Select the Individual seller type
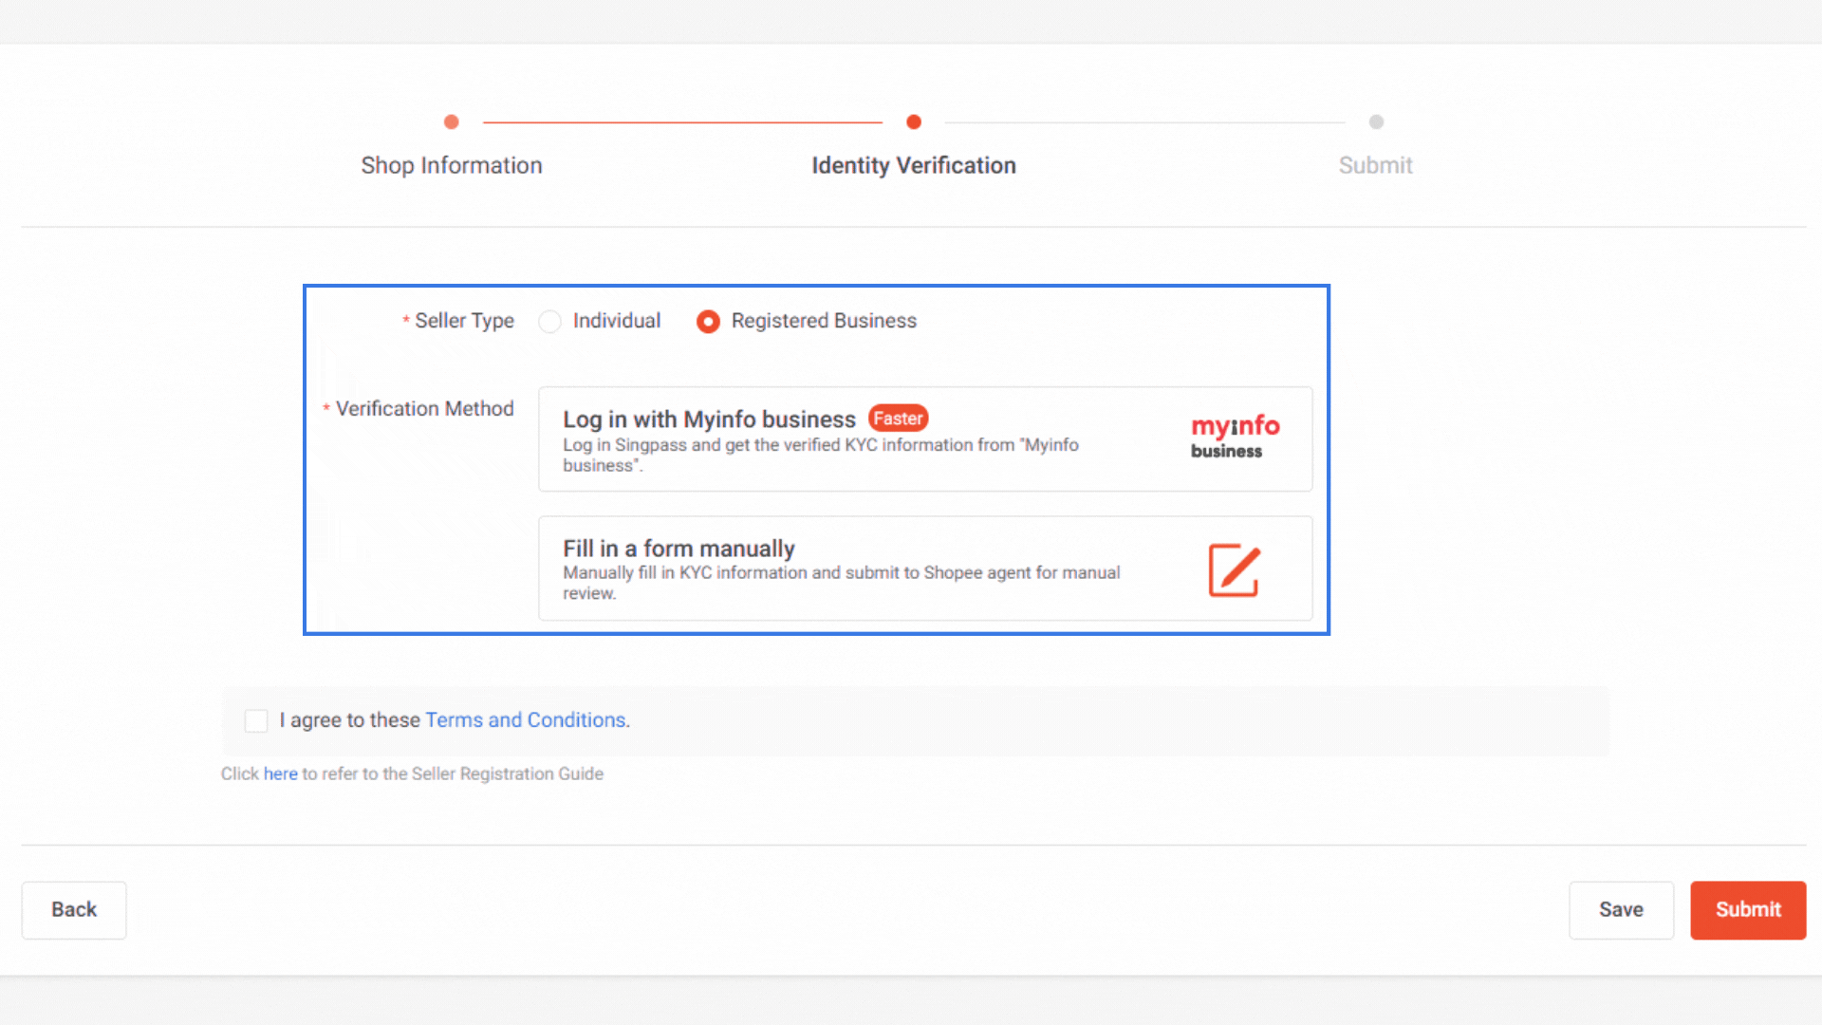 (x=549, y=322)
